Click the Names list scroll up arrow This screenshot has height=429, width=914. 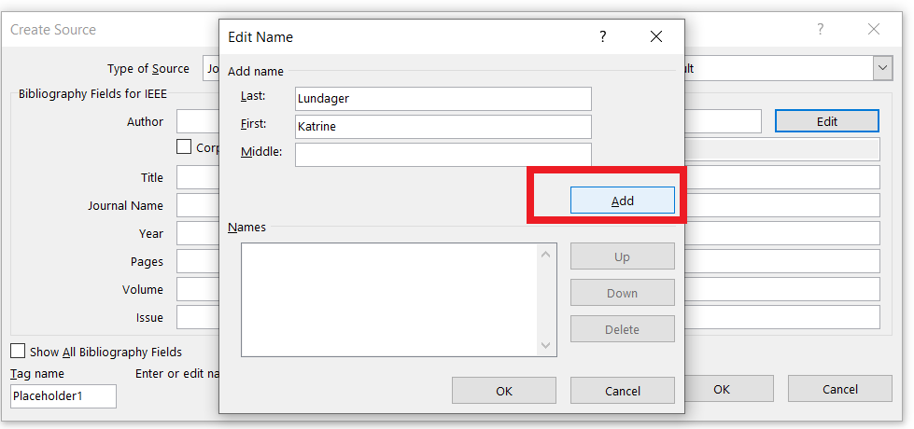[x=545, y=254]
